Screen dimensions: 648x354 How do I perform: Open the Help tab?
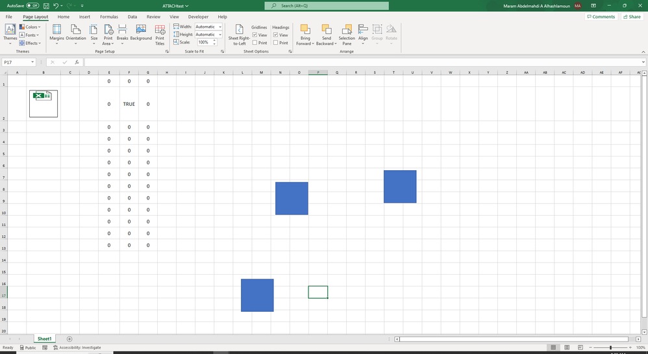tap(222, 17)
